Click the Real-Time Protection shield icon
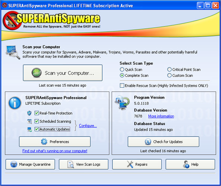221x186 pixels. click(29, 113)
